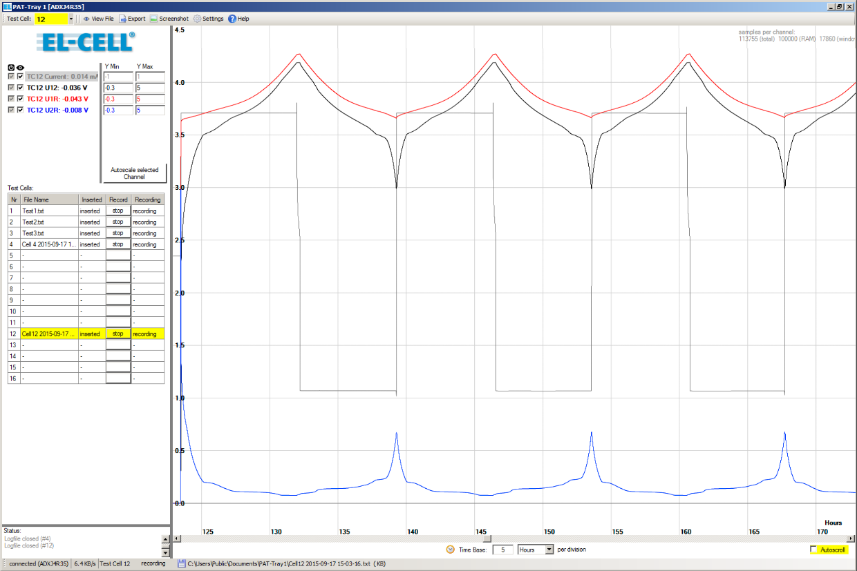Click Y Max field for TC12 U1R
The width and height of the screenshot is (857, 571).
[x=150, y=99]
